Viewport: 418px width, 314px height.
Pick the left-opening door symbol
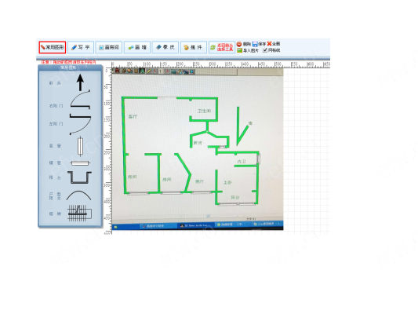click(80, 124)
